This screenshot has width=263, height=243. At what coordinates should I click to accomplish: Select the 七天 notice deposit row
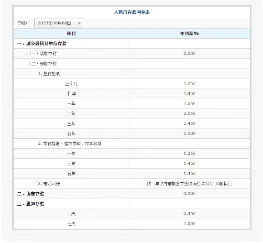131,224
